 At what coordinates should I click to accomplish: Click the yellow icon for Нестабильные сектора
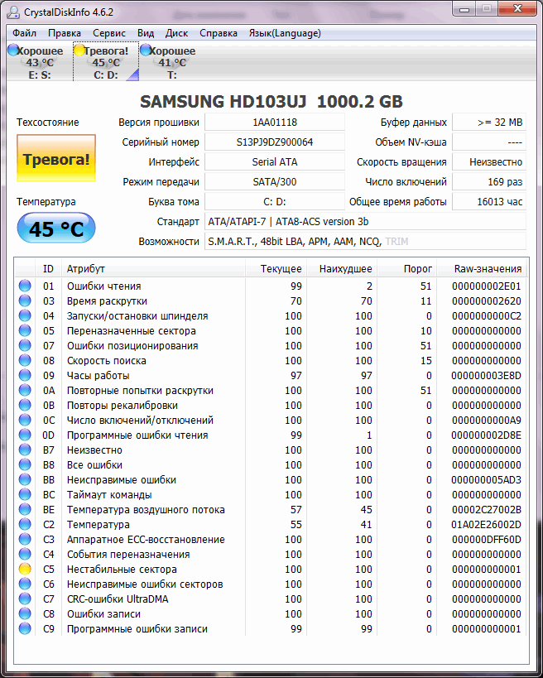[x=25, y=569]
